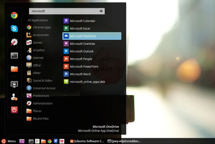Open Skype from the favorites sidebar

click(x=14, y=28)
